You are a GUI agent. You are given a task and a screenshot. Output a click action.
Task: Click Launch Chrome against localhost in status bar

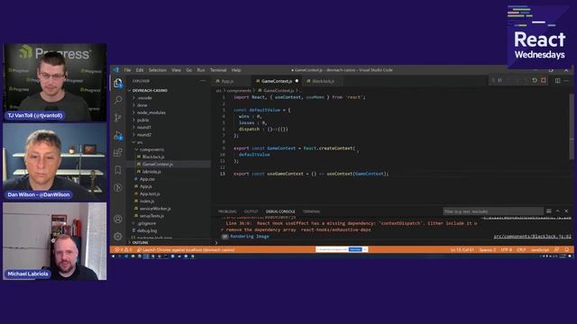[186, 250]
